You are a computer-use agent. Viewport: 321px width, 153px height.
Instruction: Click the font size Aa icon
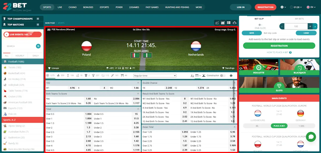point(192,76)
